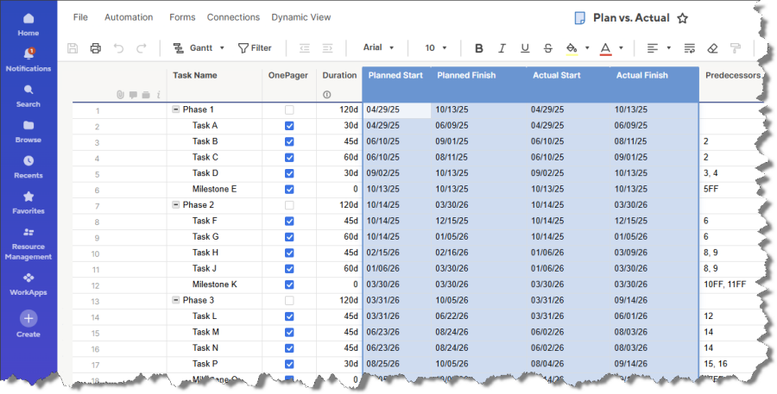Image resolution: width=777 pixels, height=394 pixels.
Task: Open the Connections menu
Action: coord(233,17)
